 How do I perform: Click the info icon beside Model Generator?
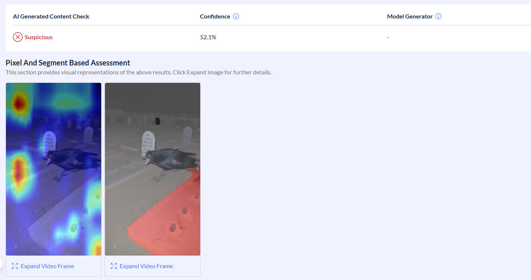tap(438, 16)
